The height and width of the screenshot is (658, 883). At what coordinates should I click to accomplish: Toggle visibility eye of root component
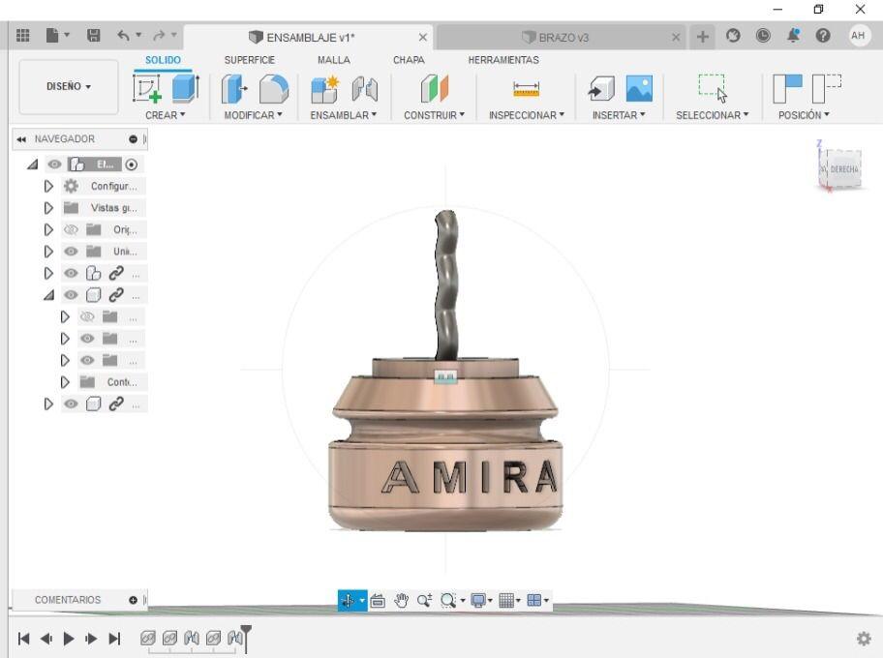54,164
